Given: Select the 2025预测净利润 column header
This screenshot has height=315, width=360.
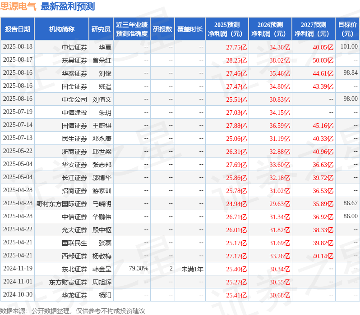Looking at the screenshot, I should pos(227,29).
